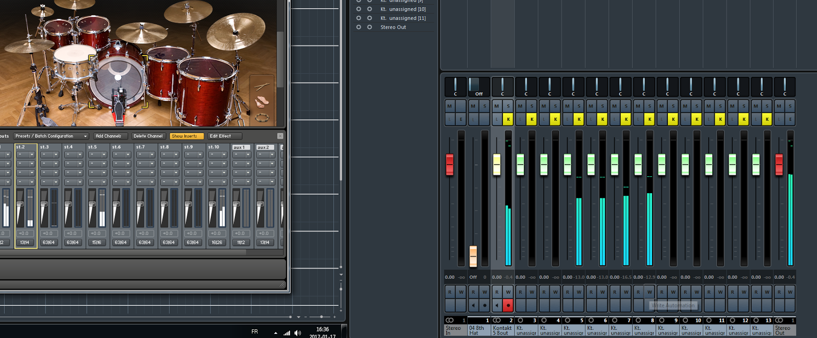Viewport: 817px width, 338px height.
Task: Toggle second circle beside Stereo Out row
Action: pyautogui.click(x=369, y=27)
